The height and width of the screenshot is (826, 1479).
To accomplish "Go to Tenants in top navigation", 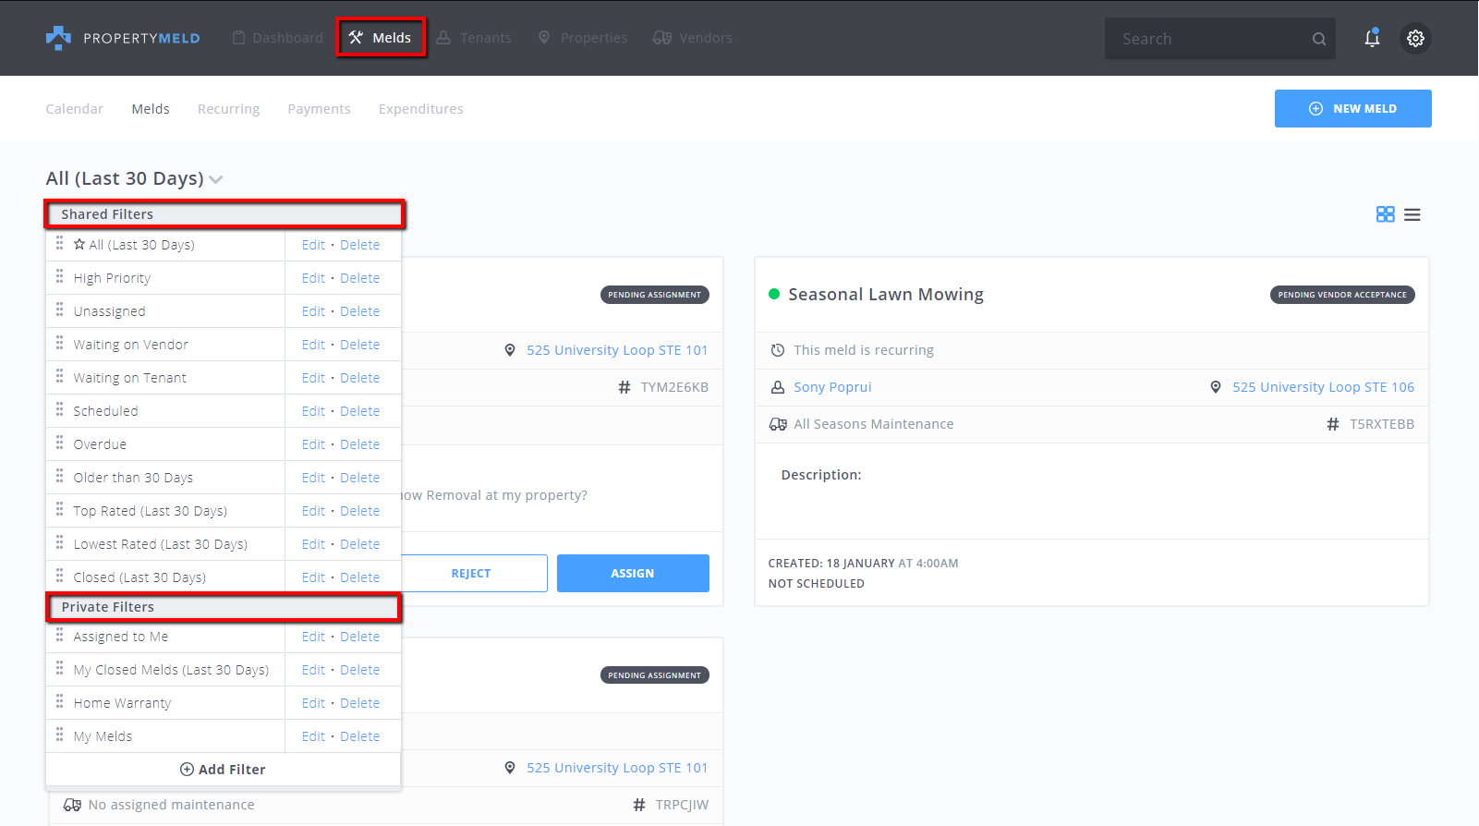I will [x=474, y=38].
